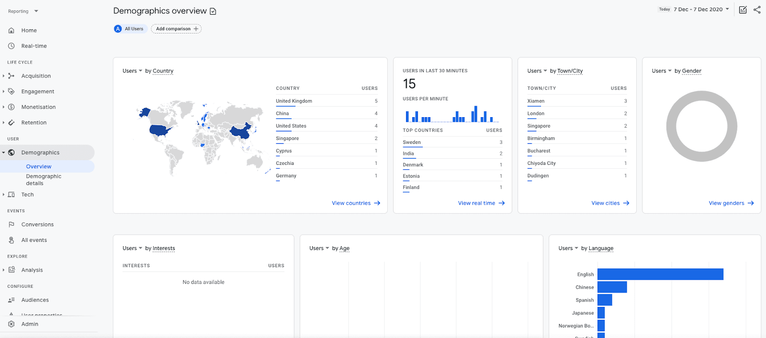The image size is (766, 338).
Task: Open the Reporting dropdown menu
Action: [x=23, y=11]
